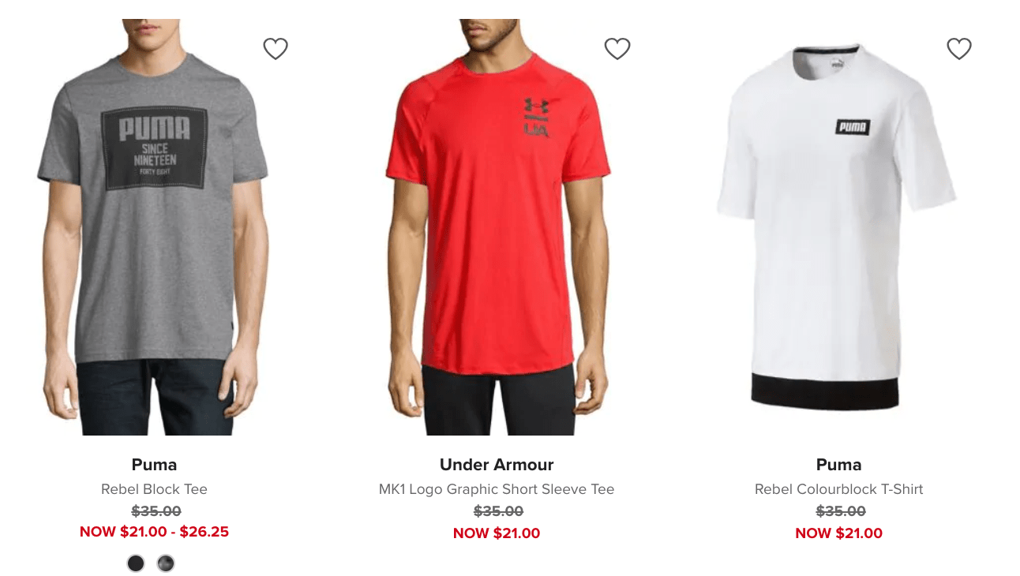
Task: Go to Rebel Colourblock T-Shirt product page
Action: tap(838, 489)
